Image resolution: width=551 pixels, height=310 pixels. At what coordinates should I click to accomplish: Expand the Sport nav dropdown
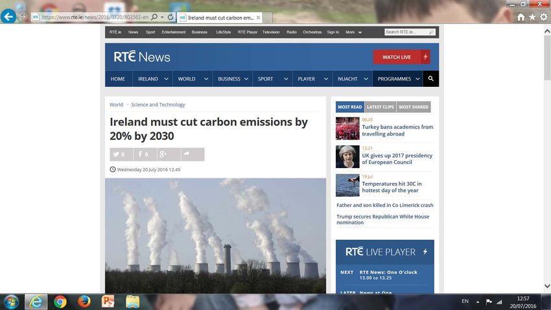[286, 79]
